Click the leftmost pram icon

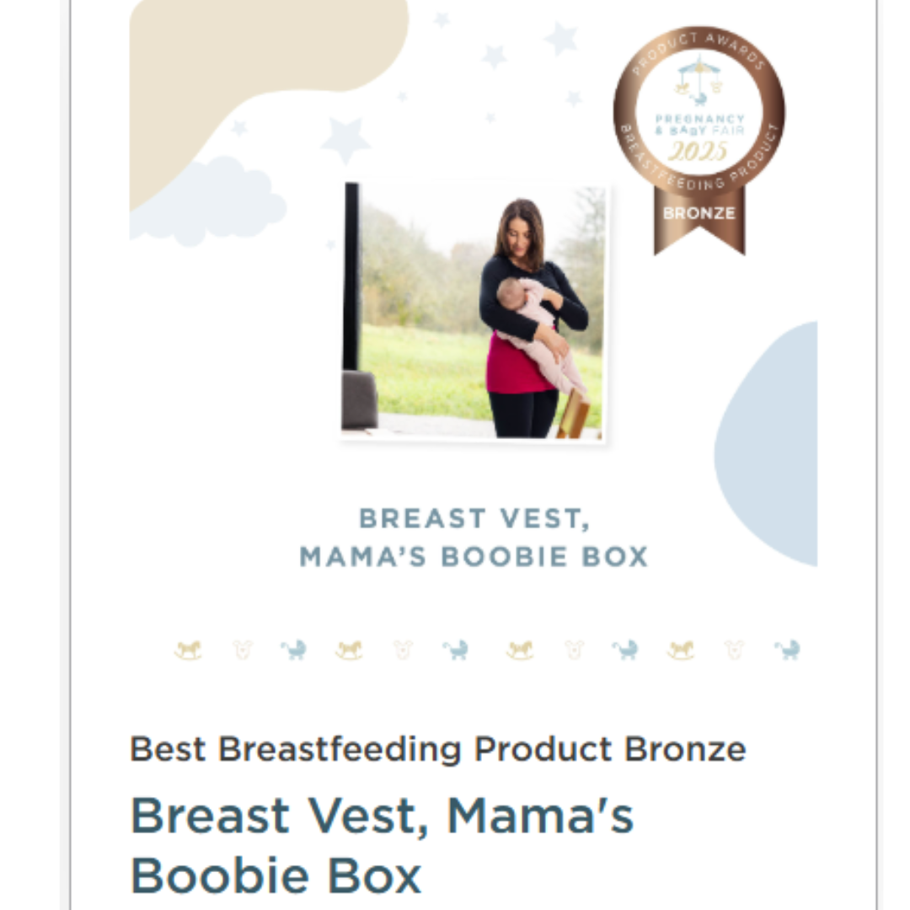[294, 650]
